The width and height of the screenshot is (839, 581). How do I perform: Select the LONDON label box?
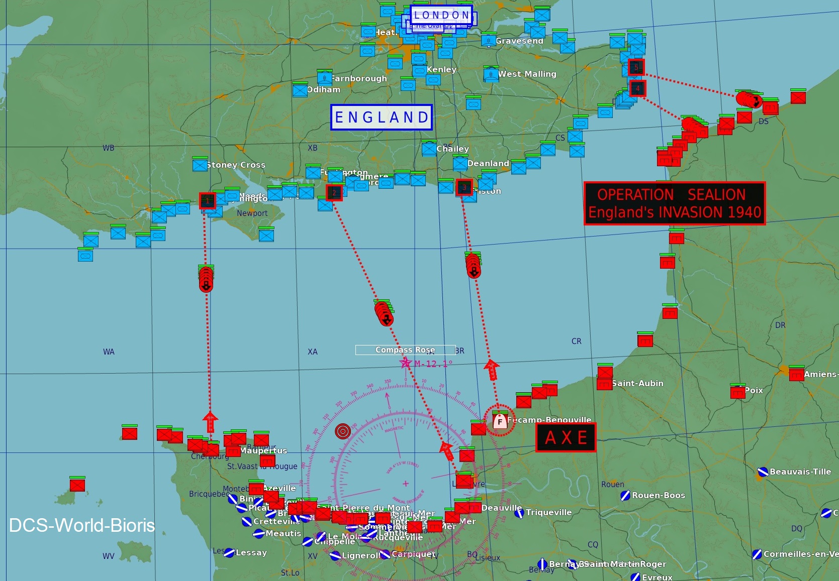pyautogui.click(x=442, y=16)
